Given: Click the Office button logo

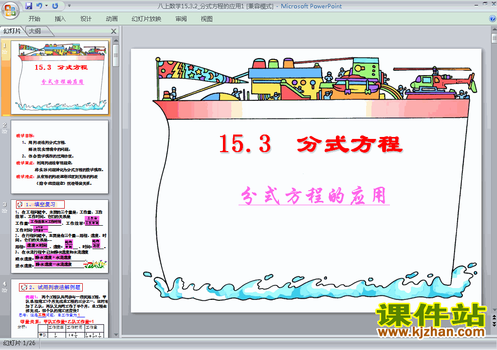Looking at the screenshot, I should point(10,10).
